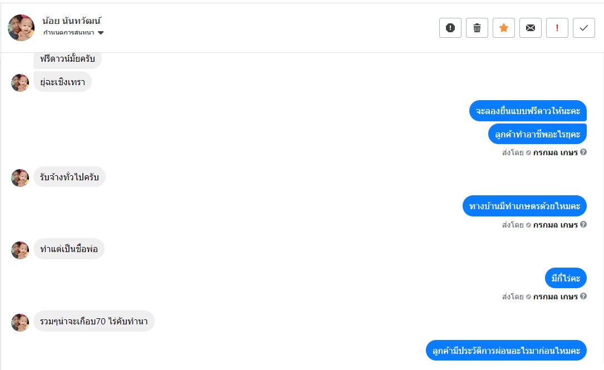This screenshot has height=370, width=604.
Task: Mark conversation done with the checkmark
Action: [x=584, y=28]
